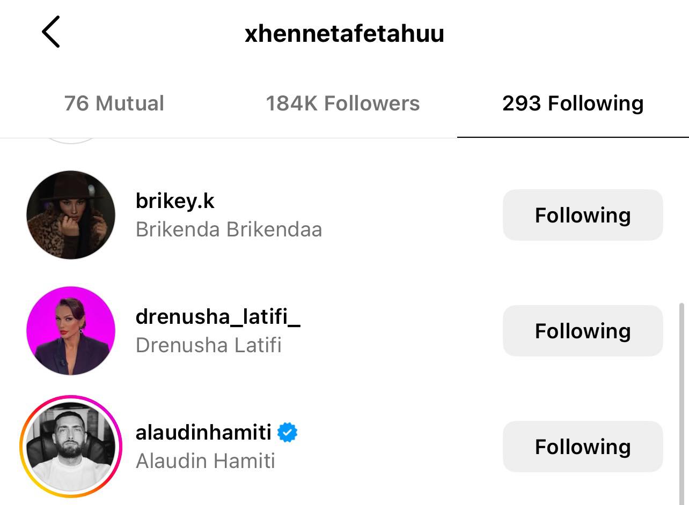View alaudinhamiti story ring avatar
The width and height of the screenshot is (689, 505).
tap(71, 447)
